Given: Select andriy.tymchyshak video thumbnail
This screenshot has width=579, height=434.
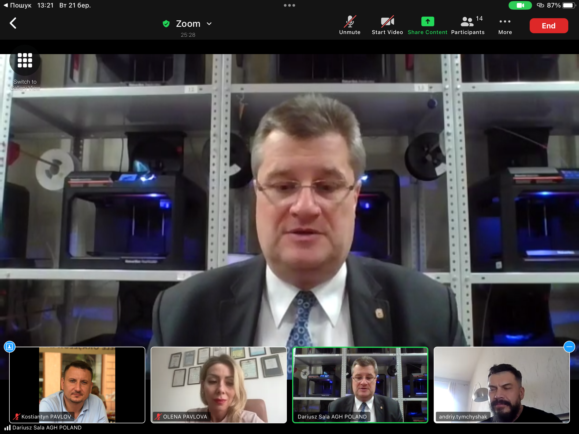Looking at the screenshot, I should click(x=501, y=385).
